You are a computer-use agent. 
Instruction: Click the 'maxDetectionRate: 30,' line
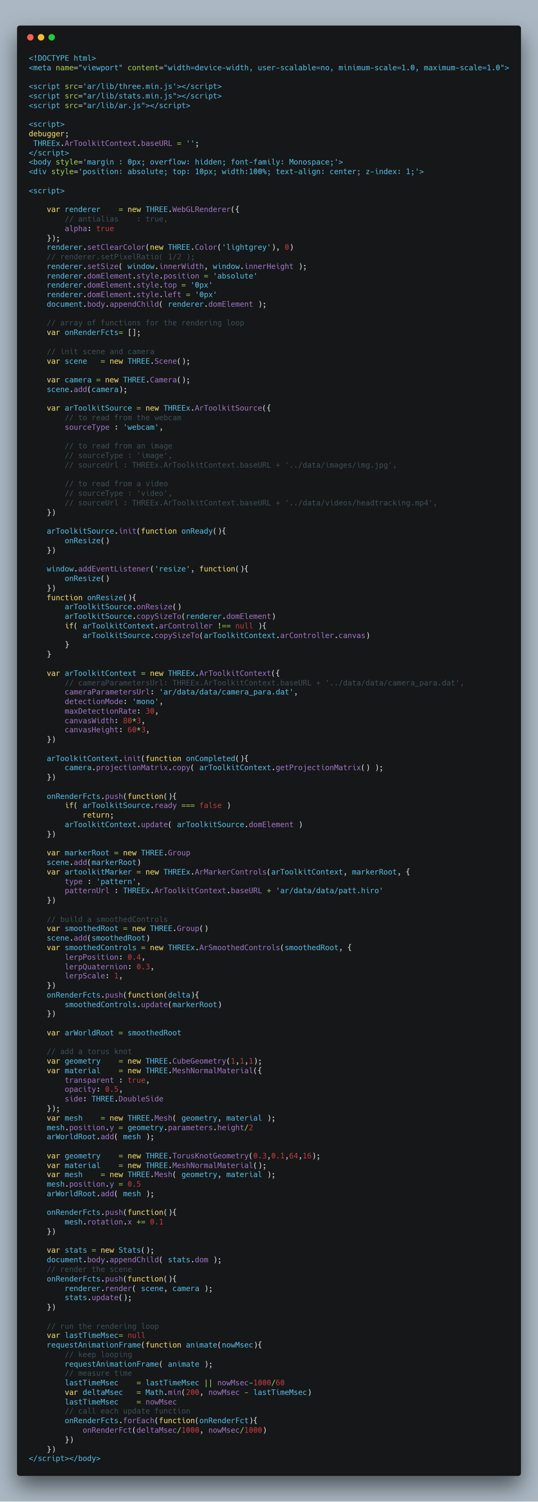click(112, 711)
